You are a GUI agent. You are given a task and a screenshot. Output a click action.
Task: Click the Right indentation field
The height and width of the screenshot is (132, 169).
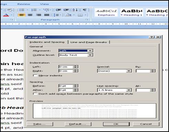66,71
